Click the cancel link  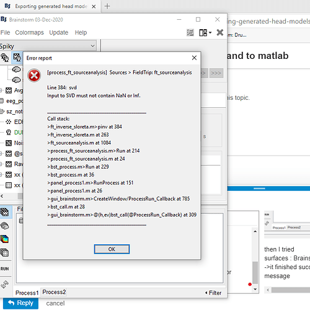[x=55, y=303]
